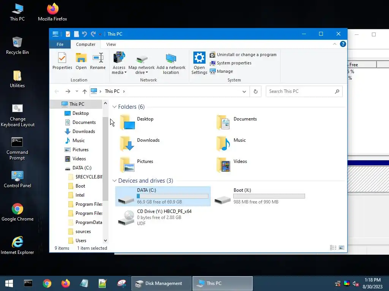This screenshot has height=291, width=389.
Task: Switch to Large icons view in status bar
Action: [342, 248]
